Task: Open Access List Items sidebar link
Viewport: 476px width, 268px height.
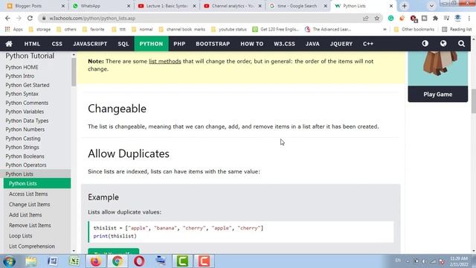Action: coord(28,194)
